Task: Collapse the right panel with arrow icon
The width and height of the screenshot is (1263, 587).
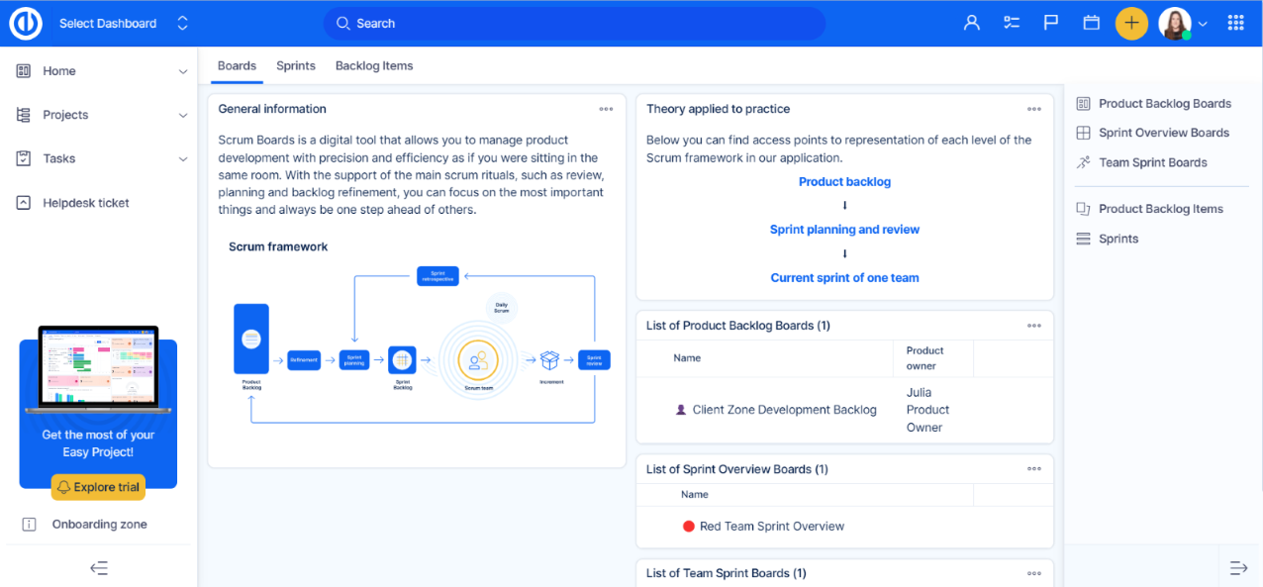Action: (x=1238, y=567)
